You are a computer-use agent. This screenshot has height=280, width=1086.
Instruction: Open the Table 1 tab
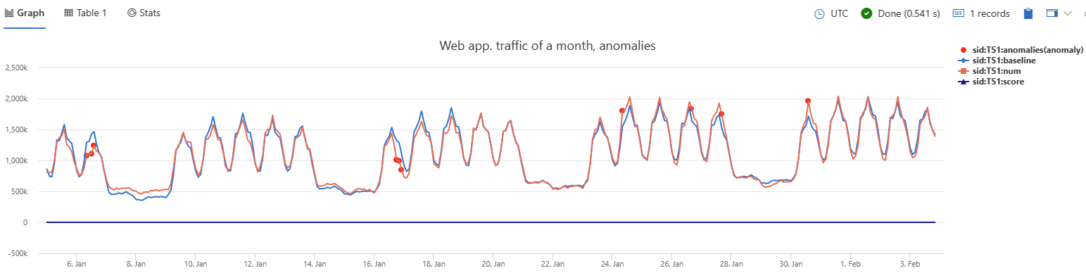85,13
